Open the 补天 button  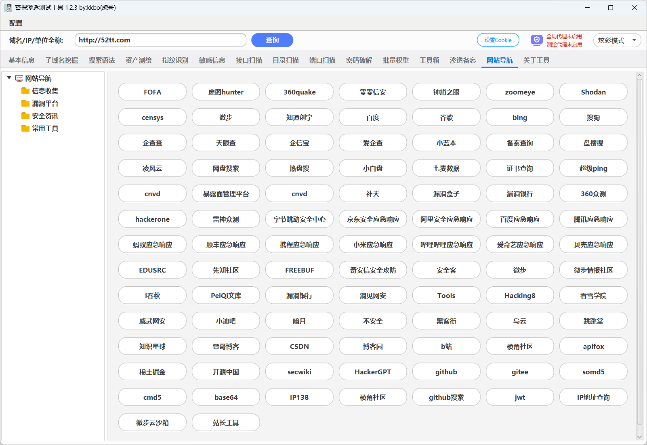click(x=373, y=193)
